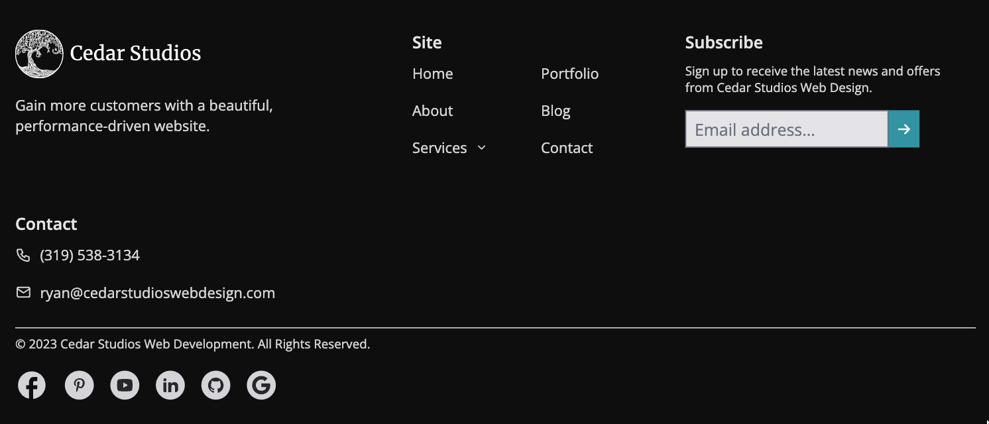Call the phone number (319) 538-3134

point(89,255)
